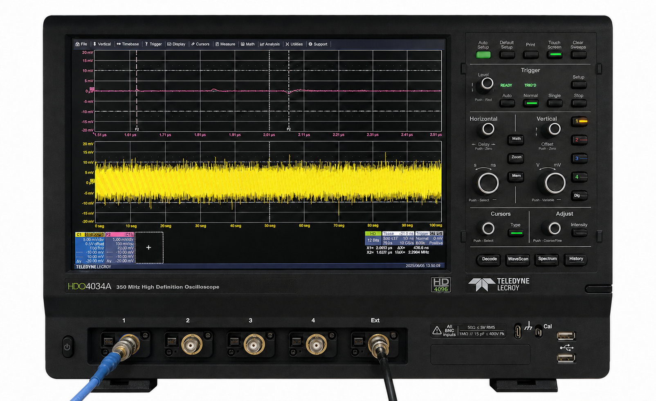This screenshot has width=656, height=401.
Task: Open the Trigger descriptor box on screen
Action: coord(429,239)
